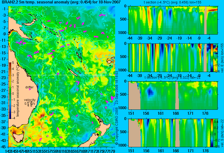Click the "0.5 m/s" velocity scale arrow
Screen dimensions: 224x153
pos(30,102)
